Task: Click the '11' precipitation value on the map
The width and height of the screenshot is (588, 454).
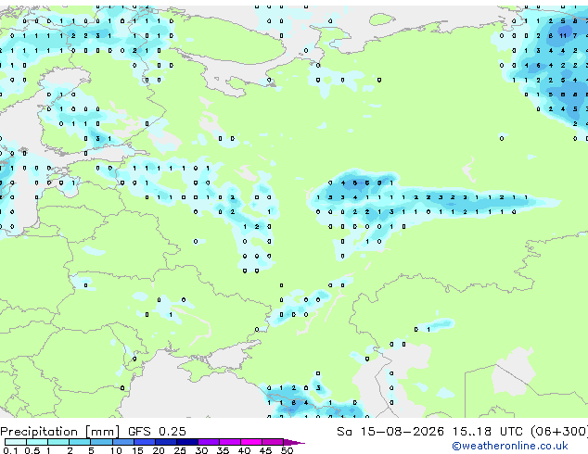Action: pyautogui.click(x=563, y=35)
